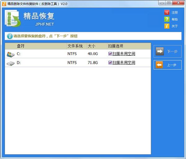
Task: Click the 扫描未用空间 label in C: row
Action: click(x=124, y=54)
